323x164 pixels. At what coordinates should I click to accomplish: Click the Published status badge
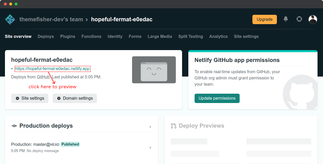(x=70, y=144)
